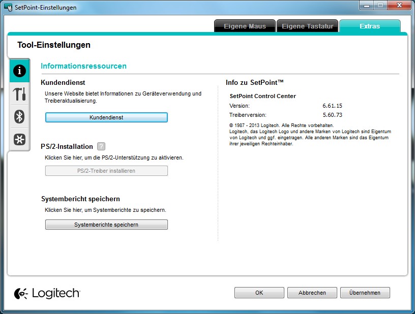Select the asterisk sidebar icon below Bluetooth
Viewport: 415px width, 314px height.
(19, 139)
